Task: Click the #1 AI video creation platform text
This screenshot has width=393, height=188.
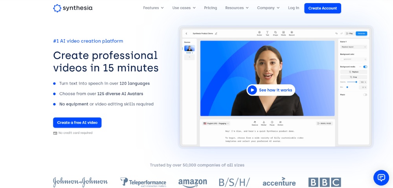Action: [x=88, y=41]
